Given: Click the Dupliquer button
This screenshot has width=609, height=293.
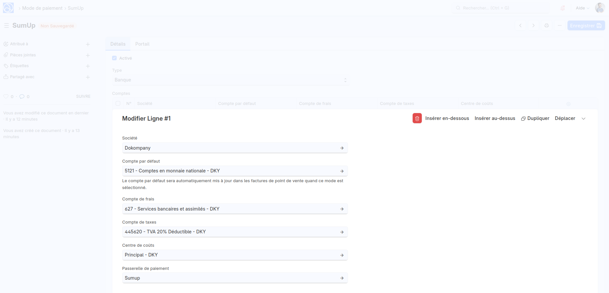Looking at the screenshot, I should tap(535, 118).
